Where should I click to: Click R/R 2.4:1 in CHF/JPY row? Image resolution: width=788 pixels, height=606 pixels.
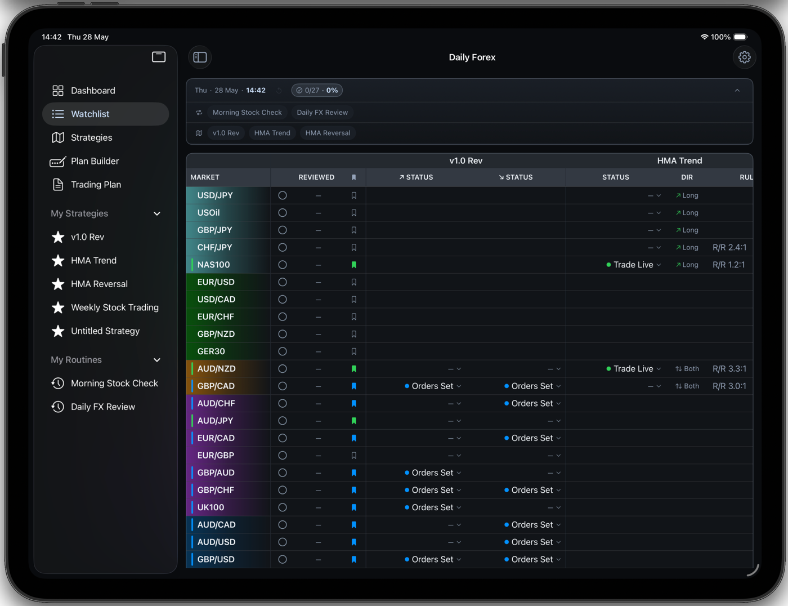tap(729, 247)
